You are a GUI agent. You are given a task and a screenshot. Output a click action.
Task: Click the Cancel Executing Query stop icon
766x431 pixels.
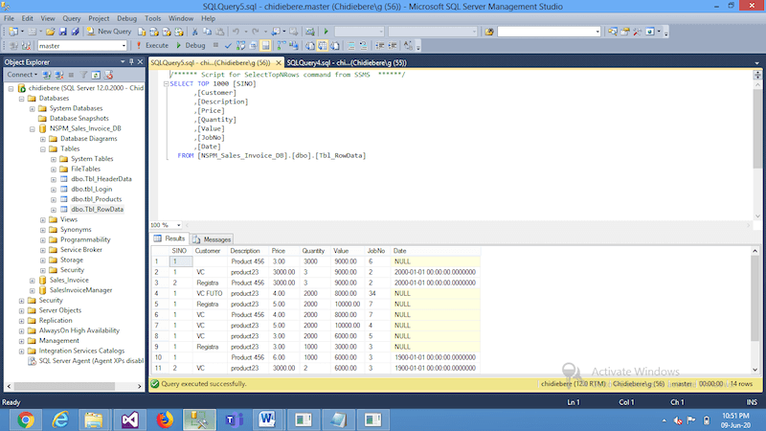tap(215, 45)
